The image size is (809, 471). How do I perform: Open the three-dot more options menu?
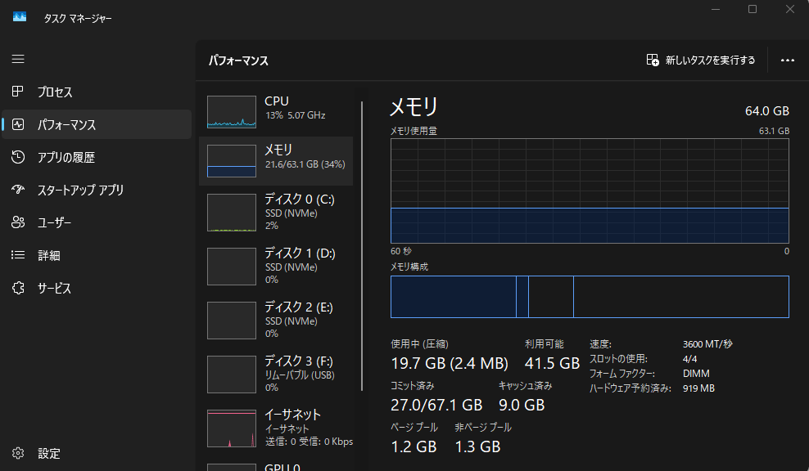788,61
